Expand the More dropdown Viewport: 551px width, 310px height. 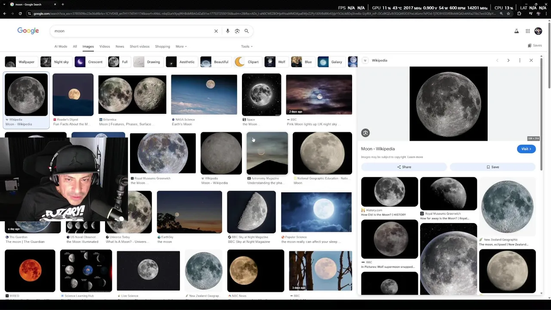click(181, 46)
